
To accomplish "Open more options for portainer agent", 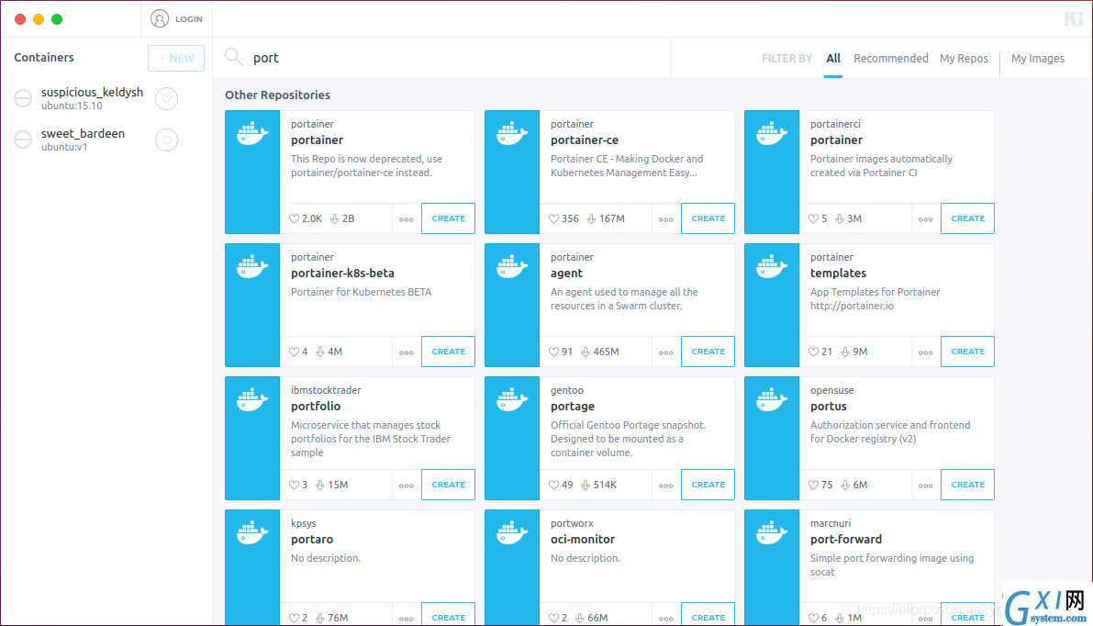I will pyautogui.click(x=666, y=352).
